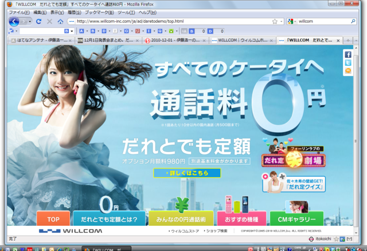Open the ウィルコムストア link
The width and height of the screenshot is (367, 251).
pos(183,231)
